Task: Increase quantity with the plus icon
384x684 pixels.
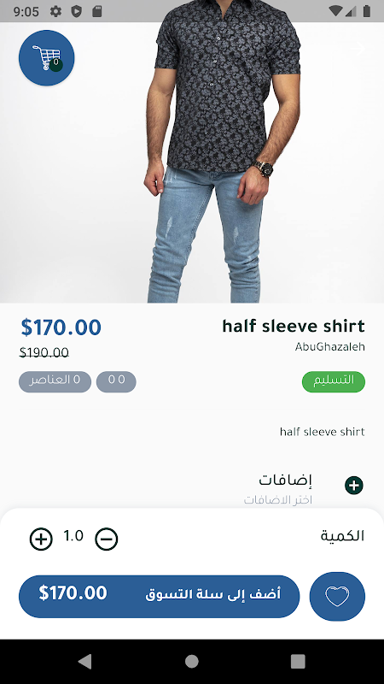Action: [41, 539]
